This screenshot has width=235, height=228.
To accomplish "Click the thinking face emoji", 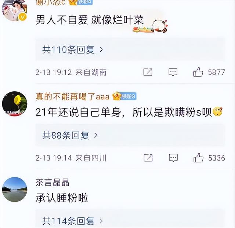I will (x=218, y=112).
